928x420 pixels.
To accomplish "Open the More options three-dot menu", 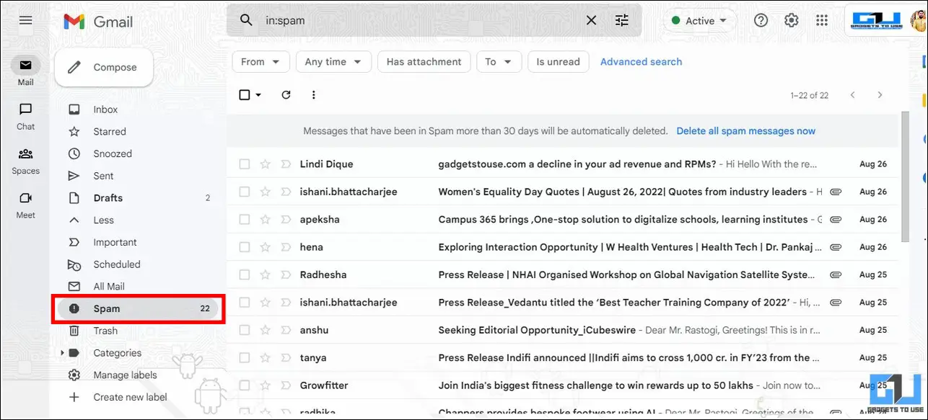I will point(313,95).
